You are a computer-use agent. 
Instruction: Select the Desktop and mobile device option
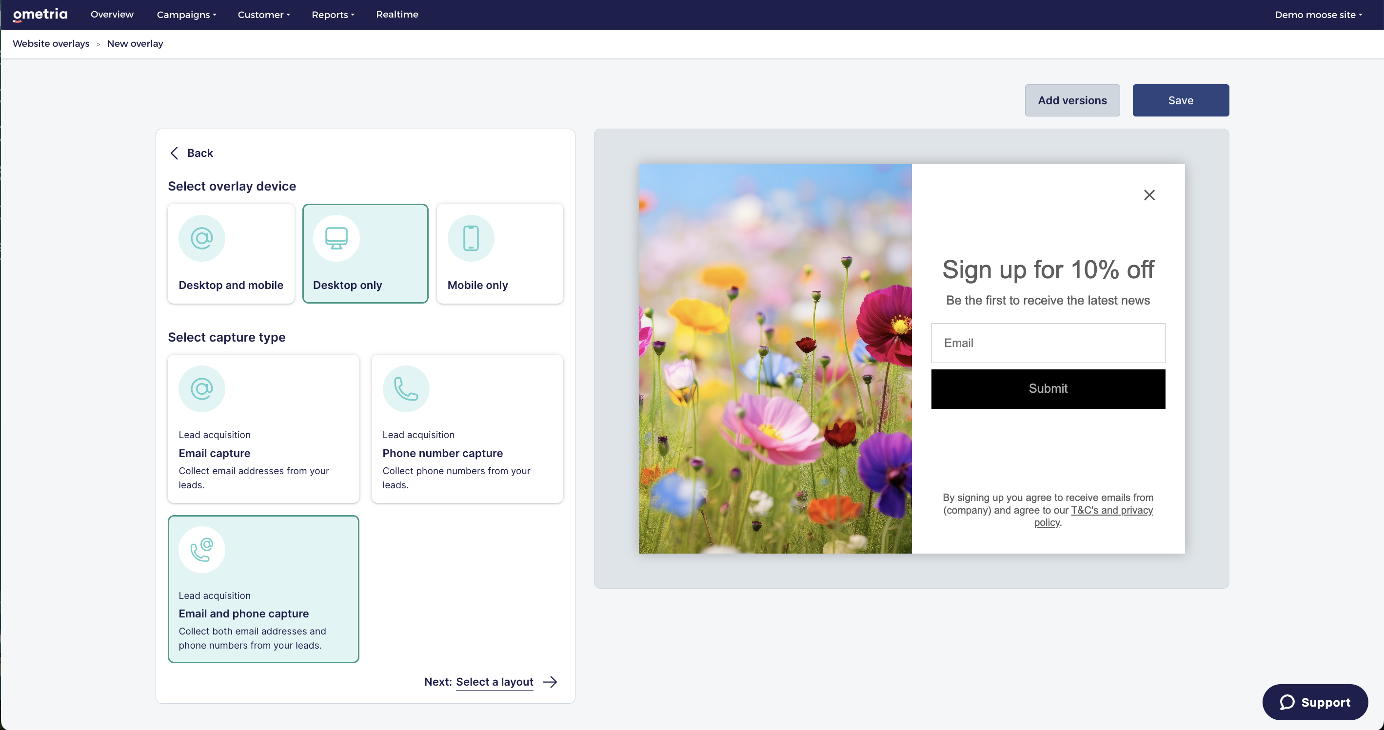(231, 253)
